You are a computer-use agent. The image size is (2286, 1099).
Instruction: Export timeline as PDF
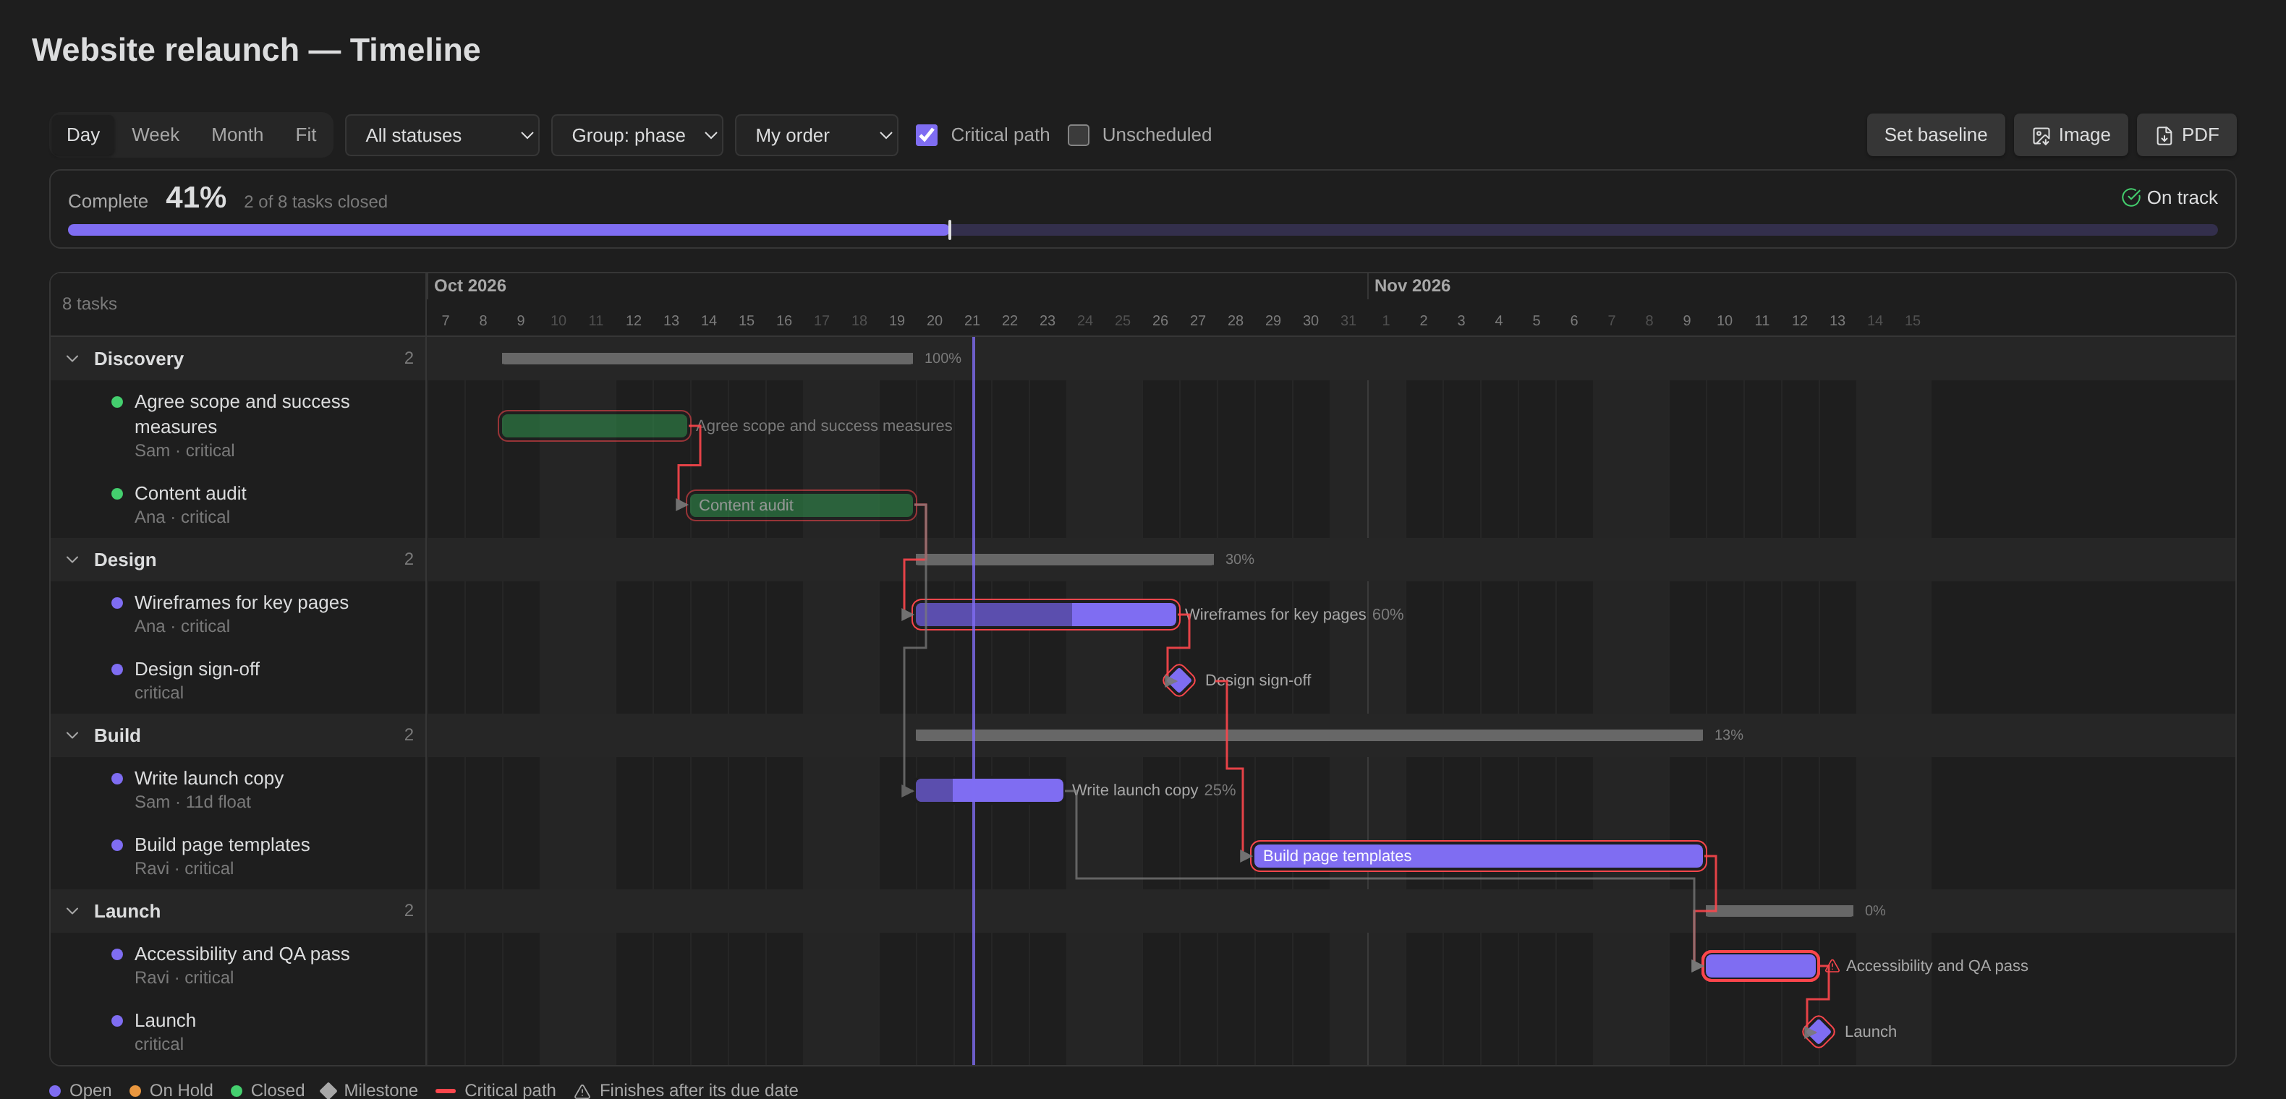coord(2185,134)
